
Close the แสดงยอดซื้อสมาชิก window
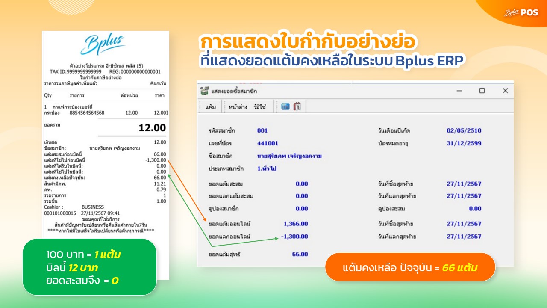click(x=505, y=91)
